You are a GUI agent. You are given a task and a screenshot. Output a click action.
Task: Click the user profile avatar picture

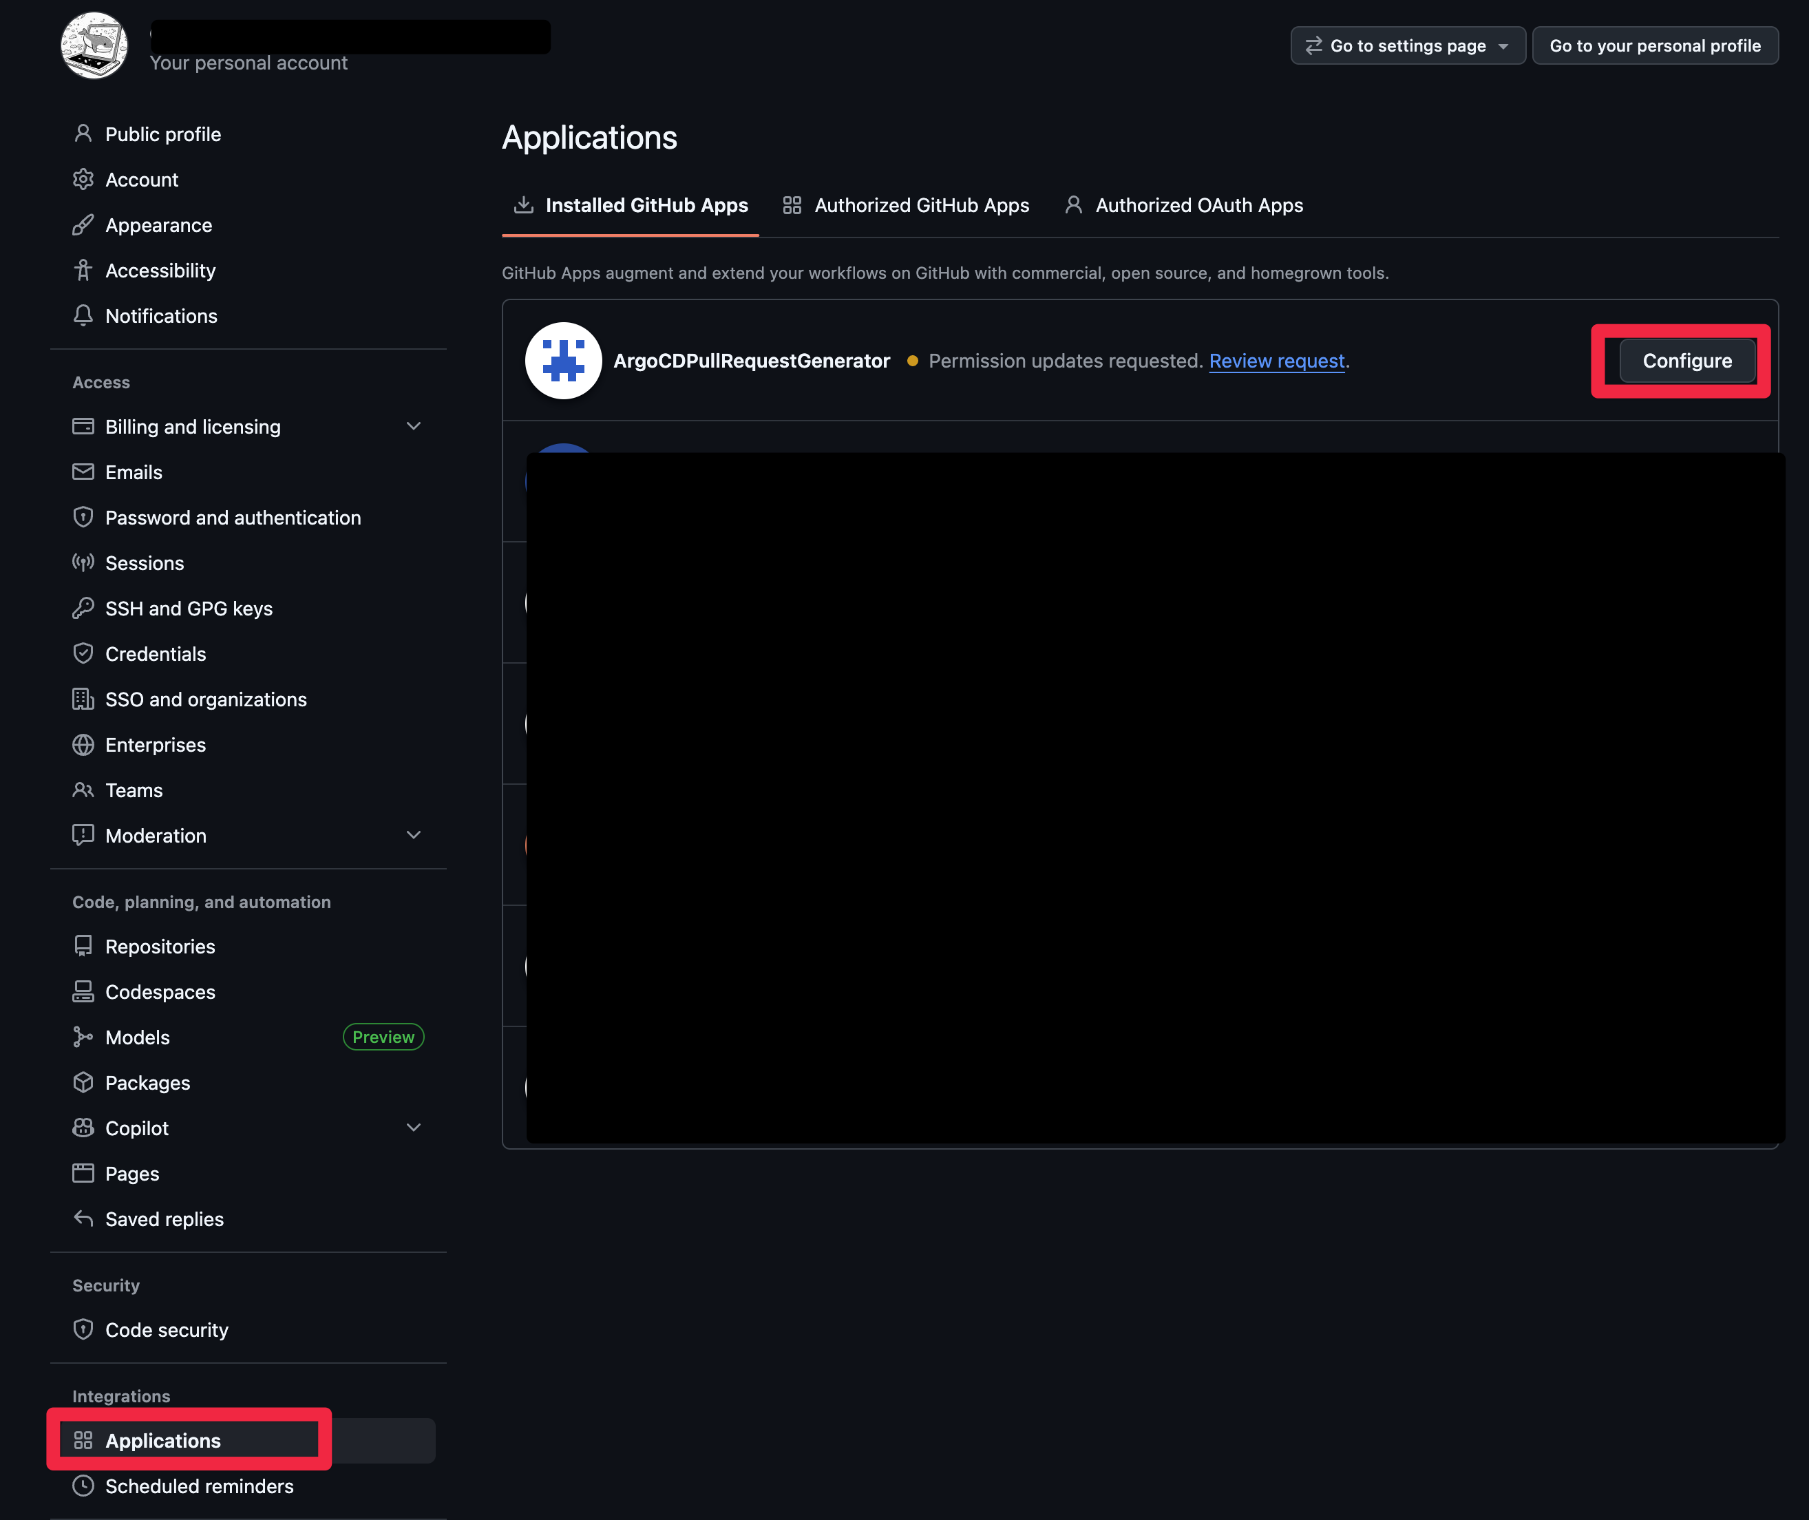(x=94, y=45)
